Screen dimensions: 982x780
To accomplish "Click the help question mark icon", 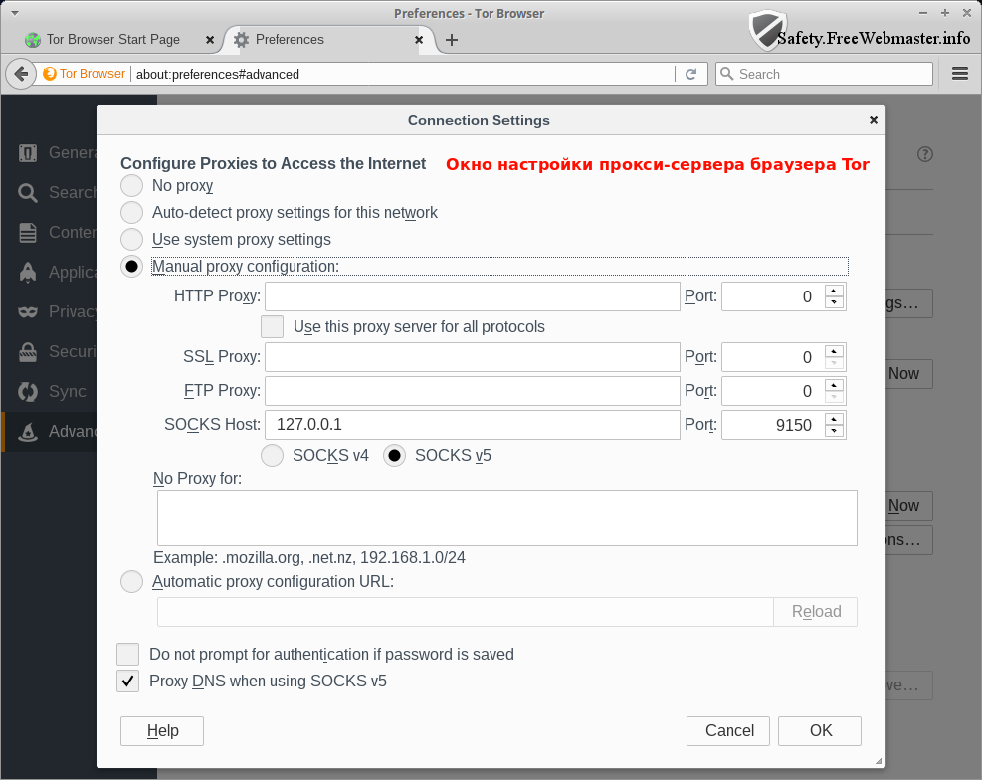I will coord(925,154).
